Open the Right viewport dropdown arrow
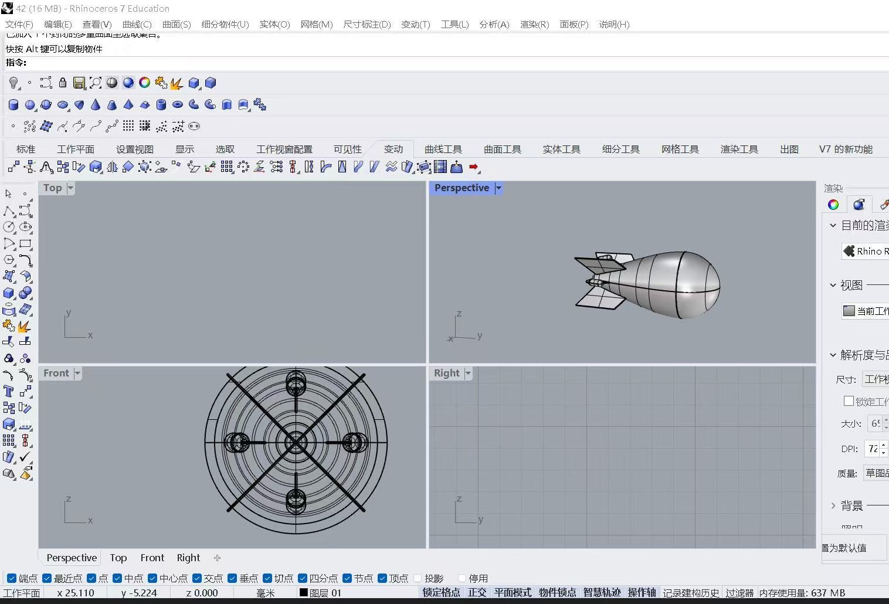The height and width of the screenshot is (604, 889). 468,373
